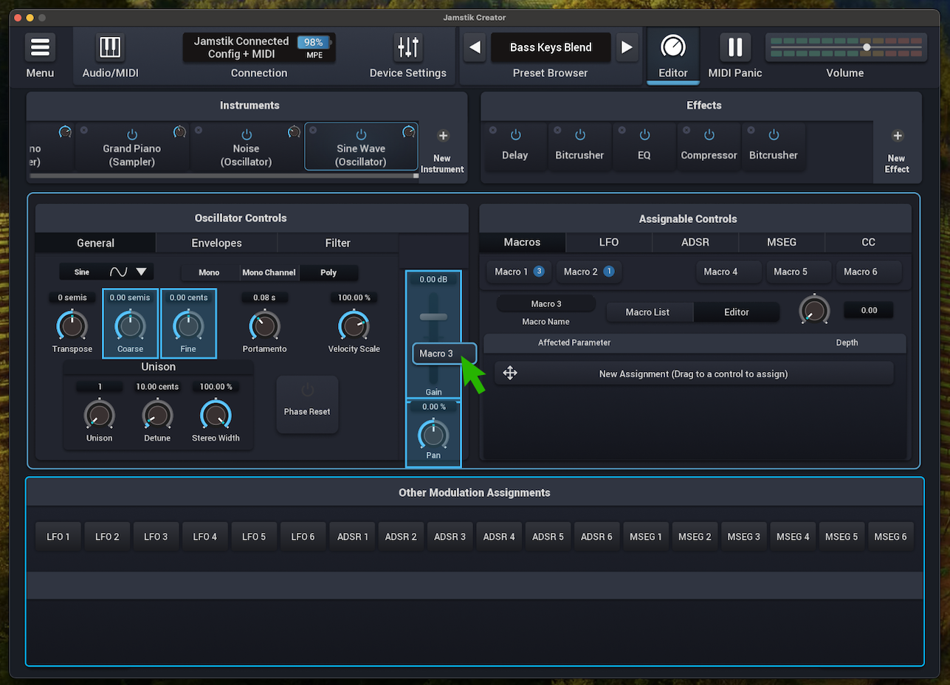Go to the previous preset with the left arrow
The width and height of the screenshot is (950, 685).
point(475,47)
